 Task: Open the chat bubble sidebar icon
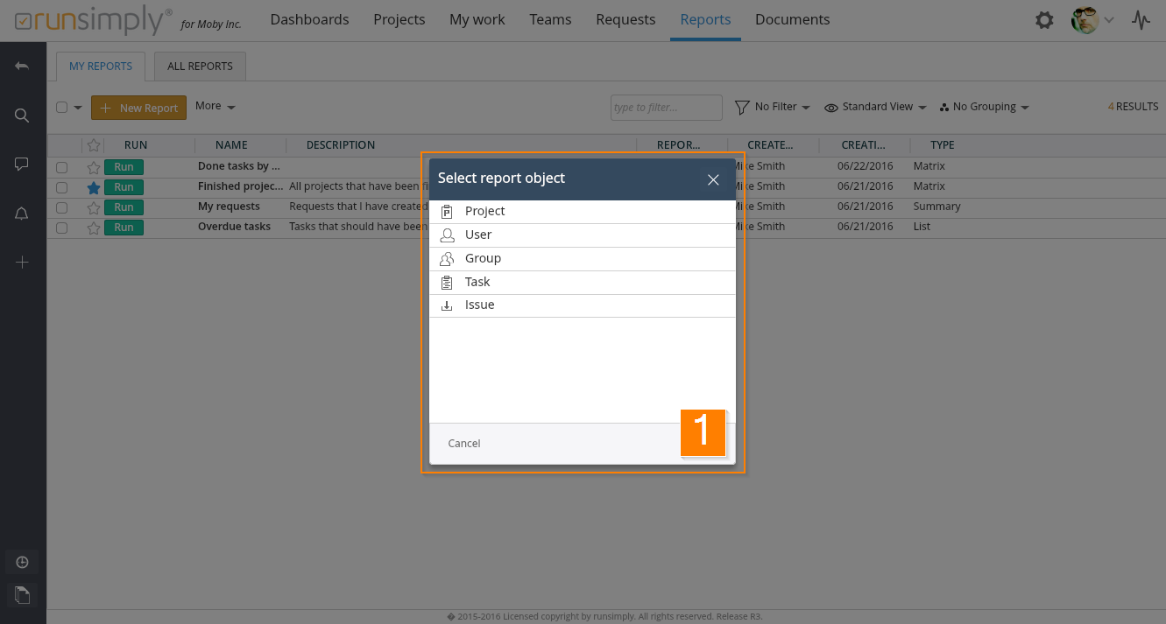click(23, 165)
